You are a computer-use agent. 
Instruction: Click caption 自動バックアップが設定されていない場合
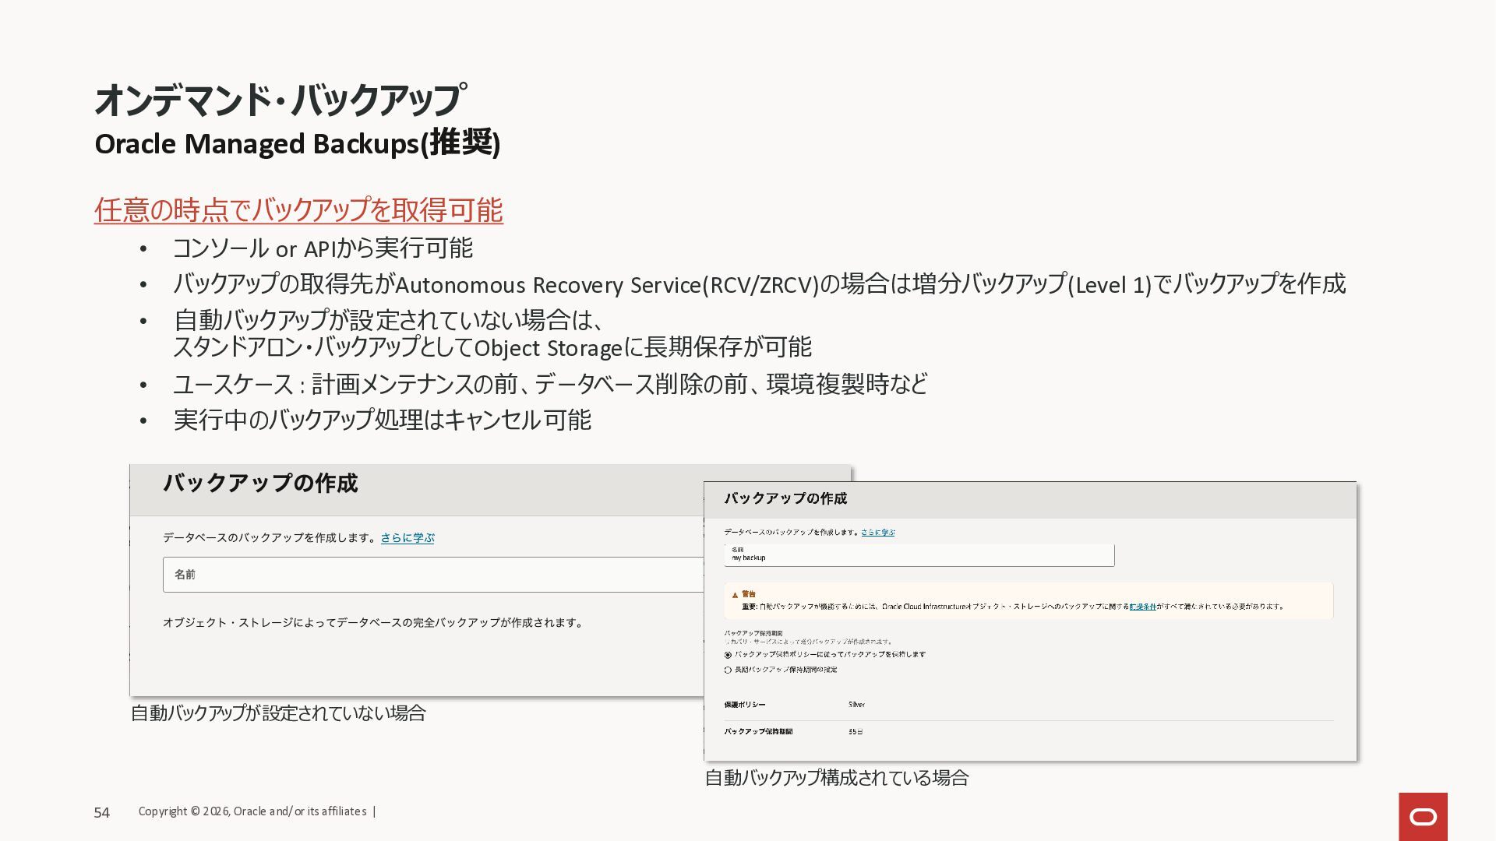click(x=278, y=713)
